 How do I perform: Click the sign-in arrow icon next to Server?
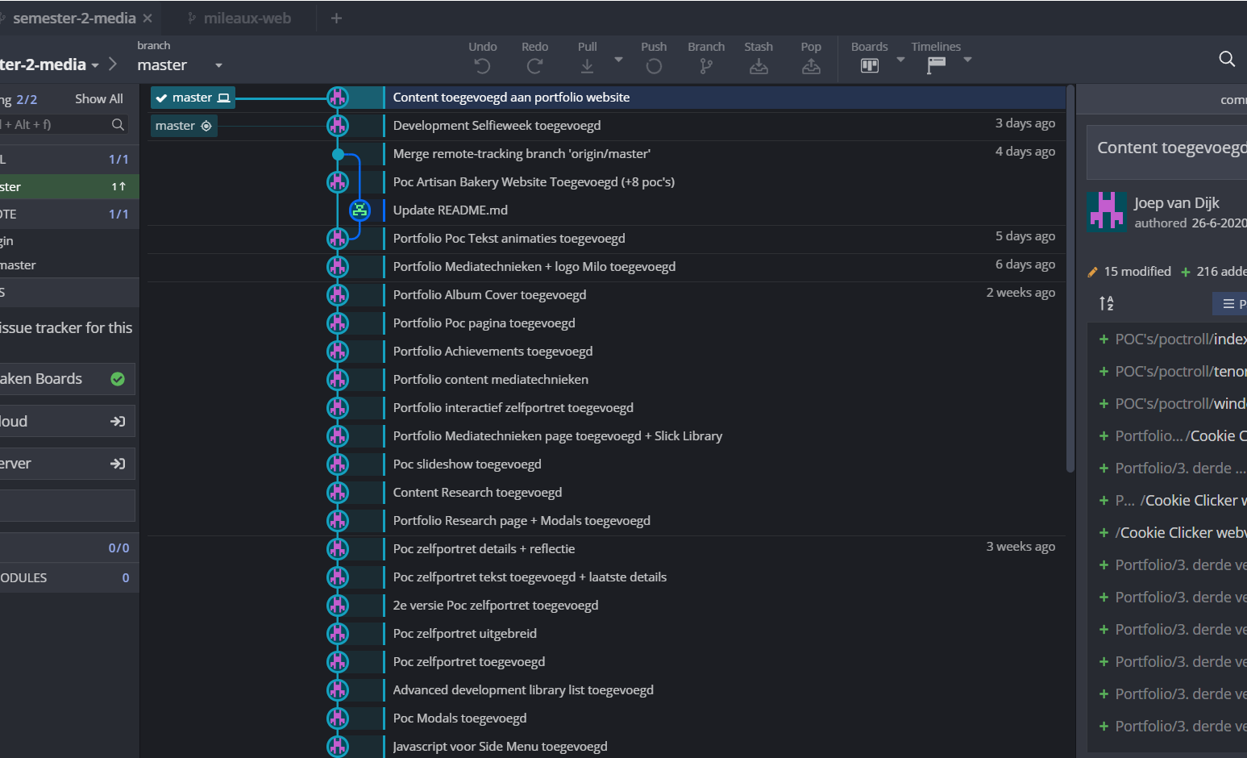click(x=118, y=464)
